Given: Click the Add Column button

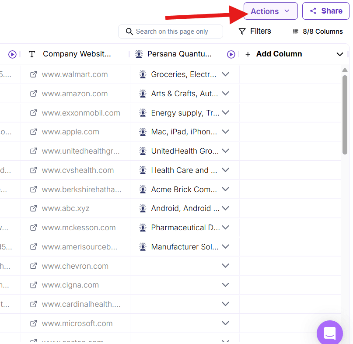Looking at the screenshot, I should pyautogui.click(x=273, y=54).
